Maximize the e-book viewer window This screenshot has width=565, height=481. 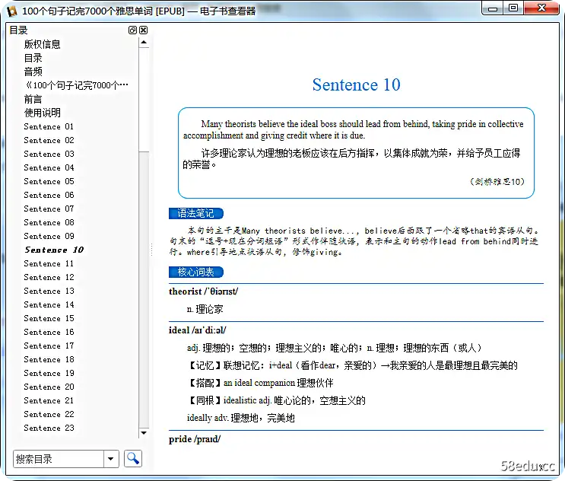pyautogui.click(x=513, y=8)
